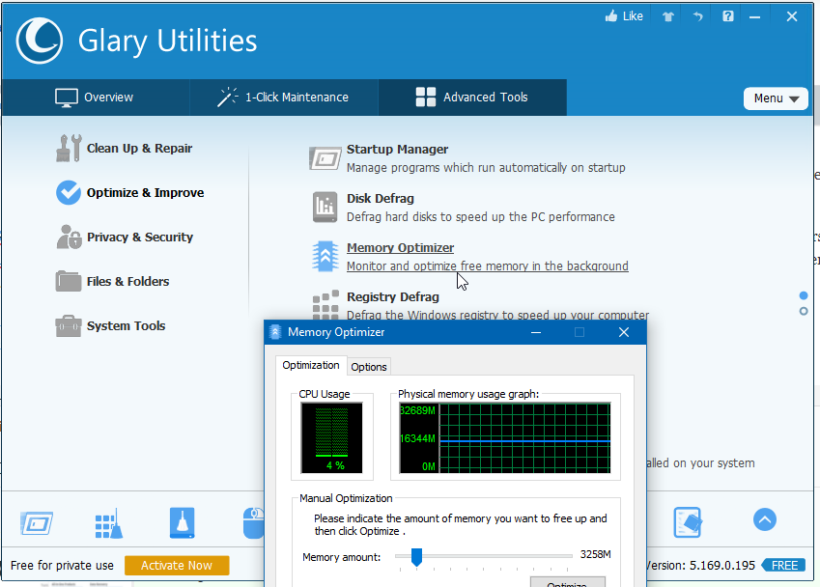Expand the bottom toolbar with the up chevron
The image size is (820, 587).
click(765, 520)
